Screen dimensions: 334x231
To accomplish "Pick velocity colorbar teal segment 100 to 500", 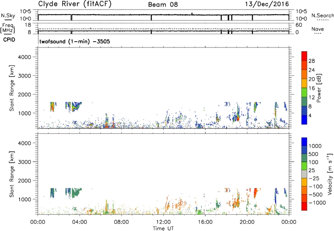I will [x=304, y=158].
